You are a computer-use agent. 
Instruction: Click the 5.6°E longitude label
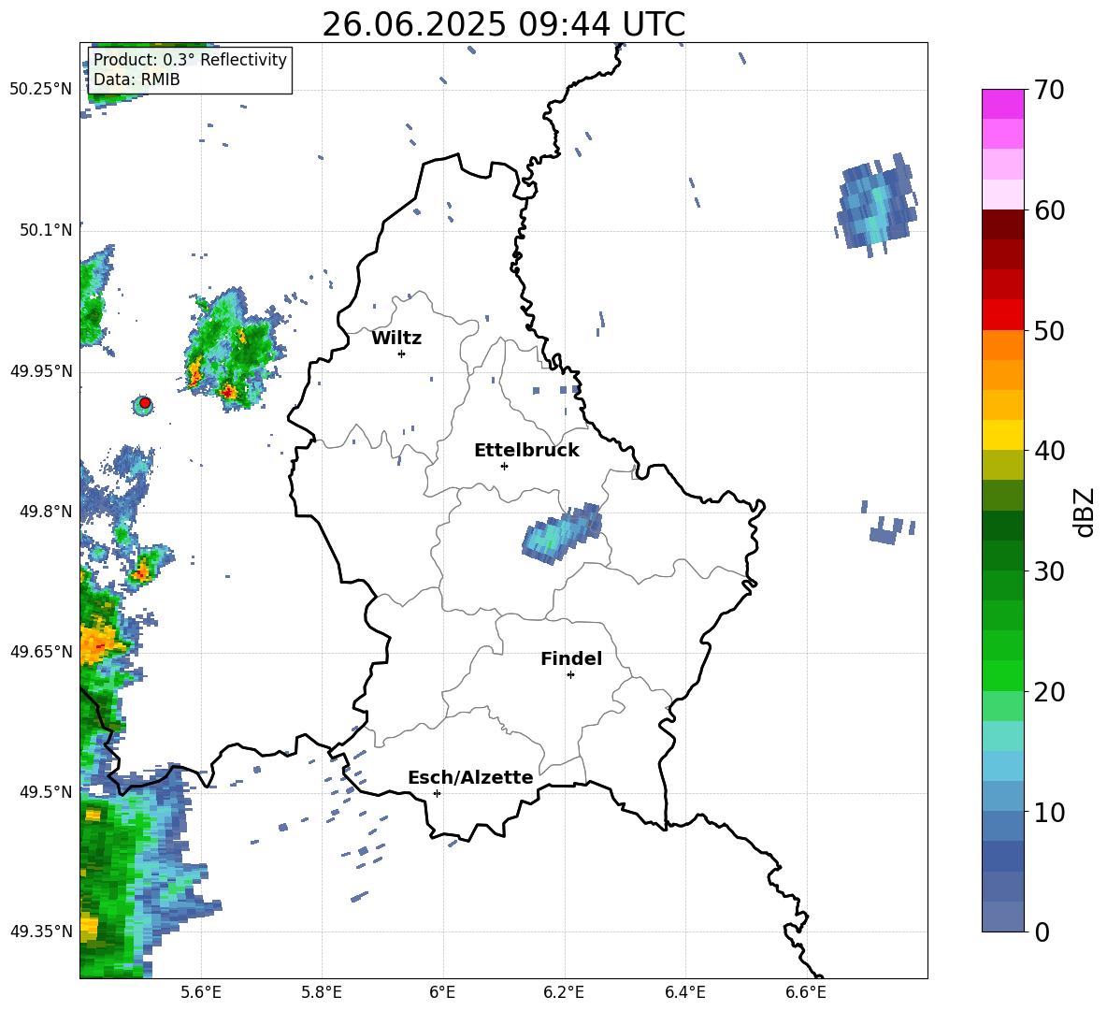coord(201,992)
